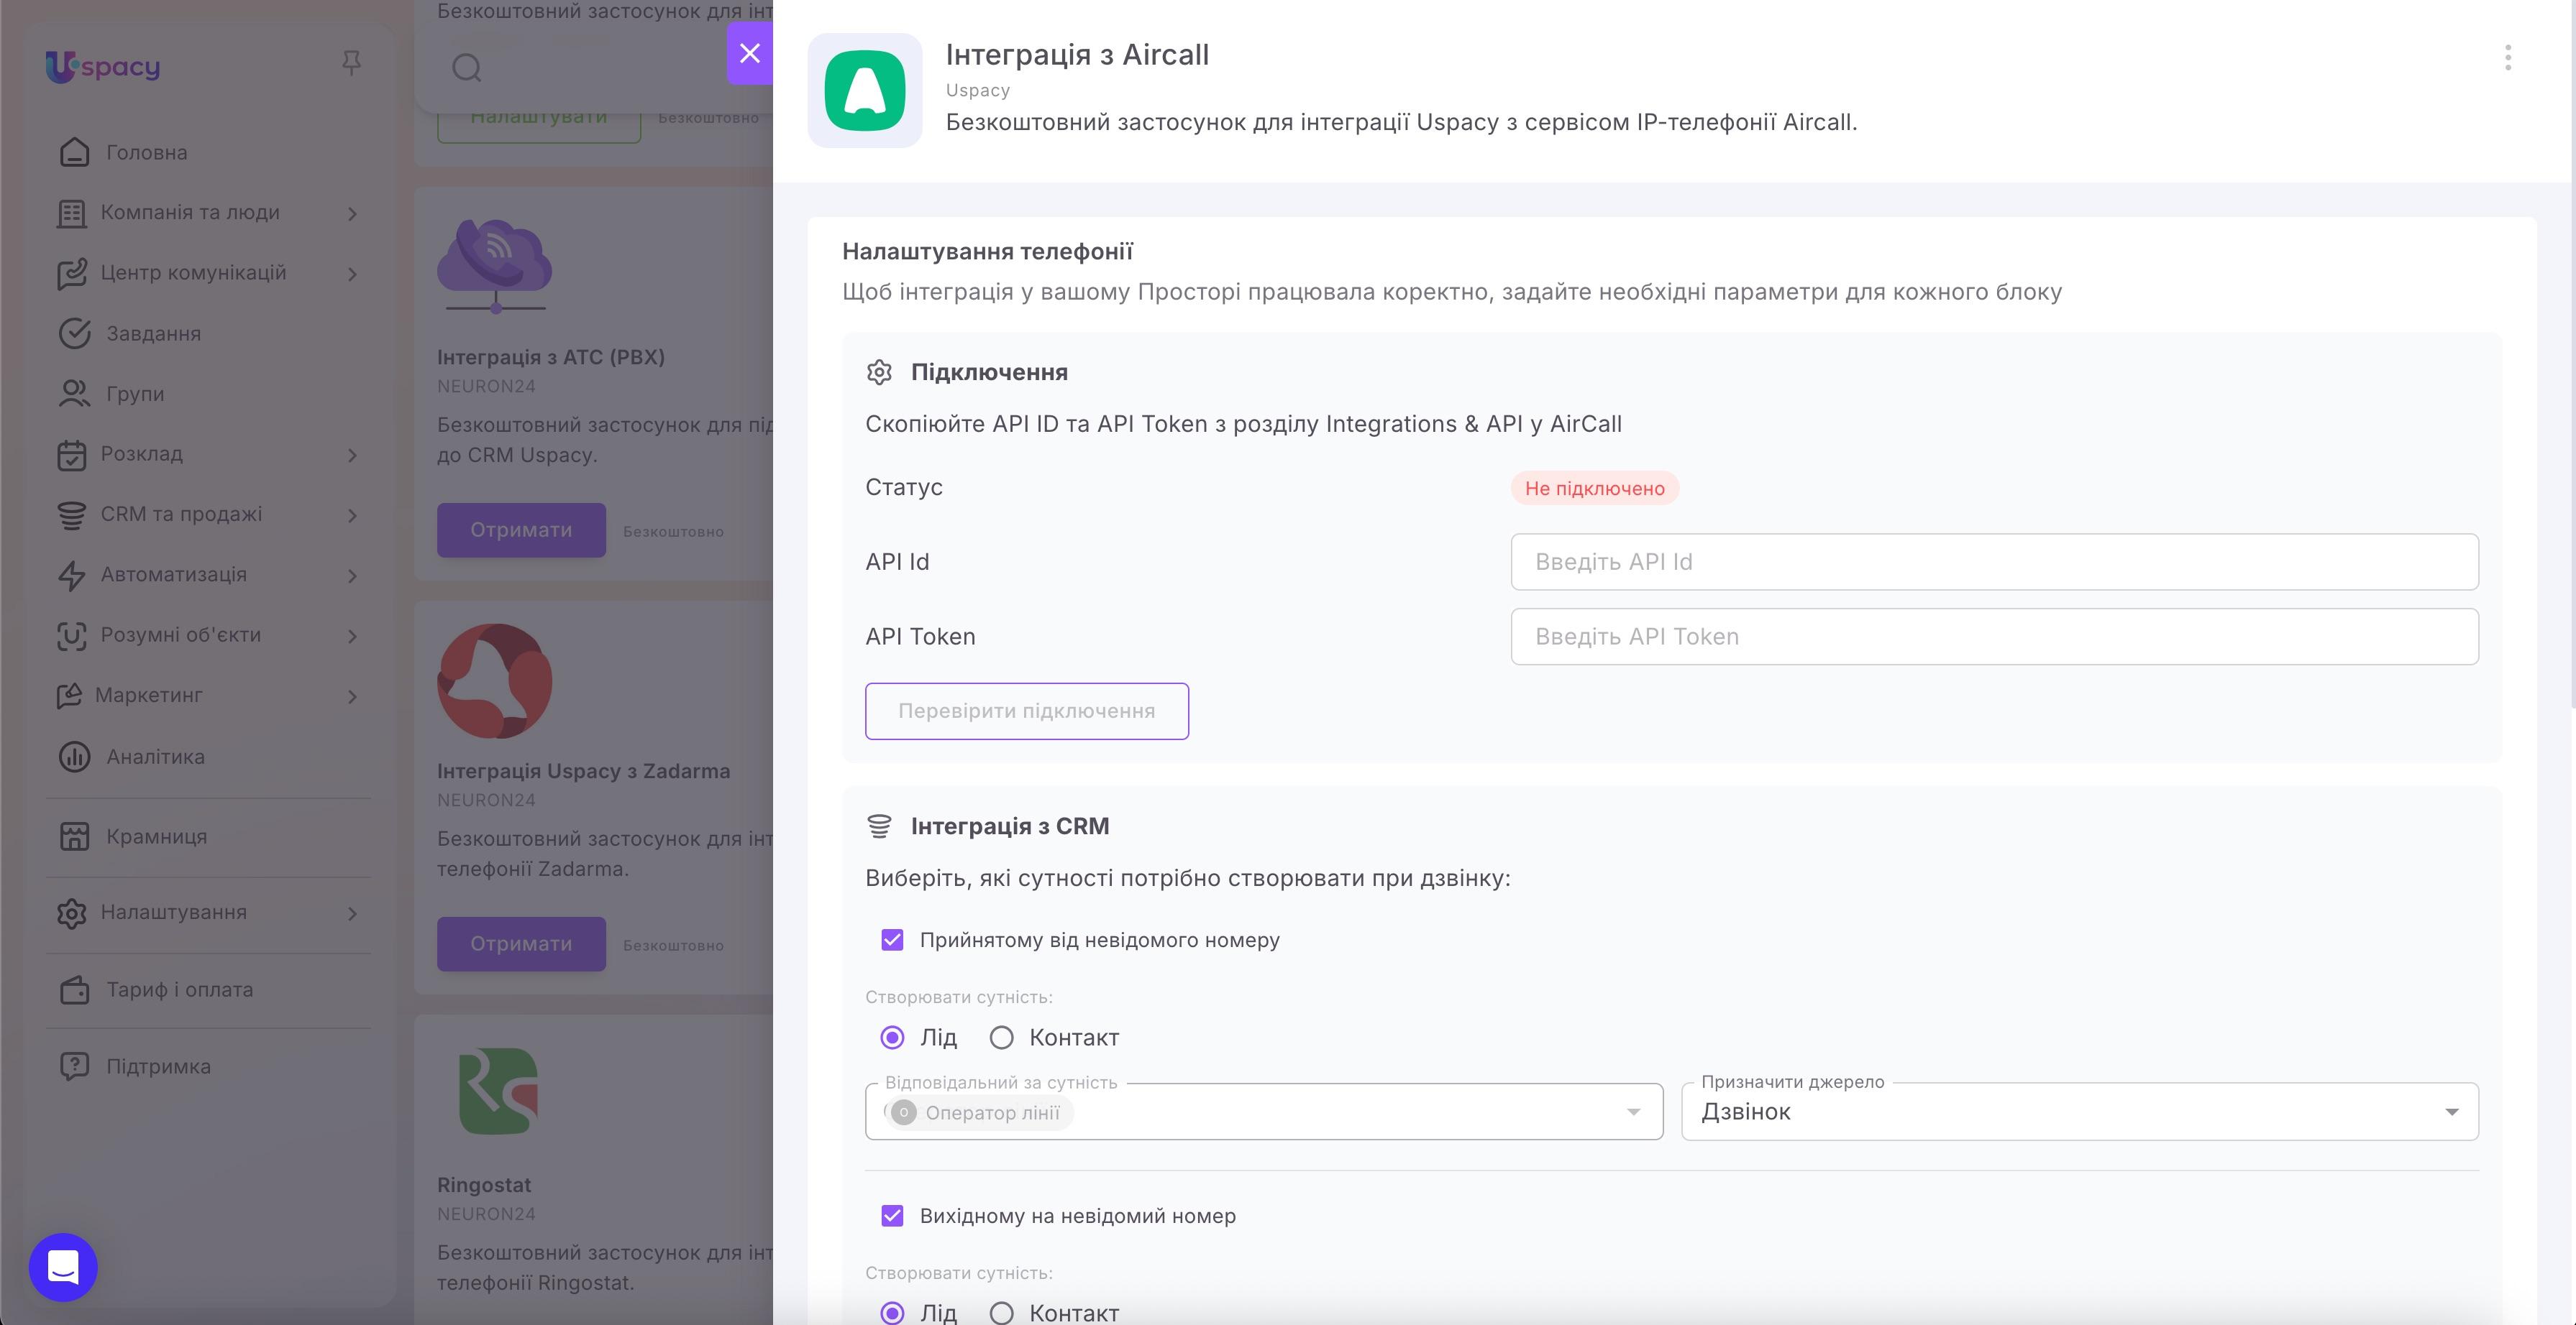The image size is (2576, 1325).
Task: Click the Розклад calendar icon
Action: coord(71,455)
